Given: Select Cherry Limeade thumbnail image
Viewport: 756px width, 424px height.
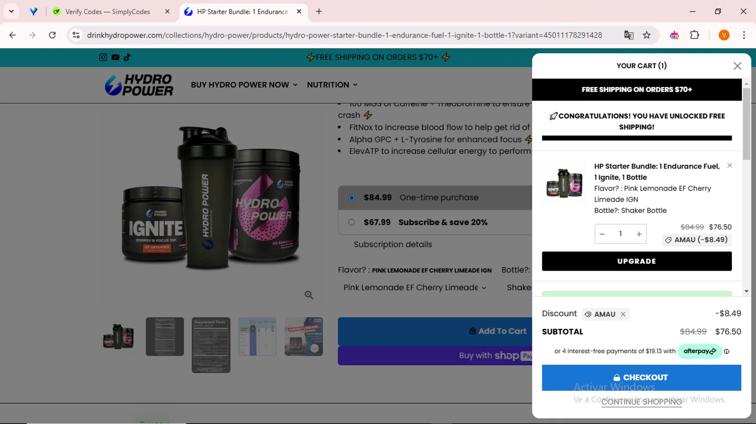Looking at the screenshot, I should coord(303,336).
